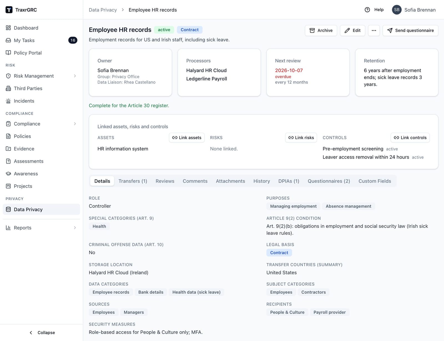This screenshot has height=341, width=444.
Task: Click the Assessments question-file icon
Action: 8,161
